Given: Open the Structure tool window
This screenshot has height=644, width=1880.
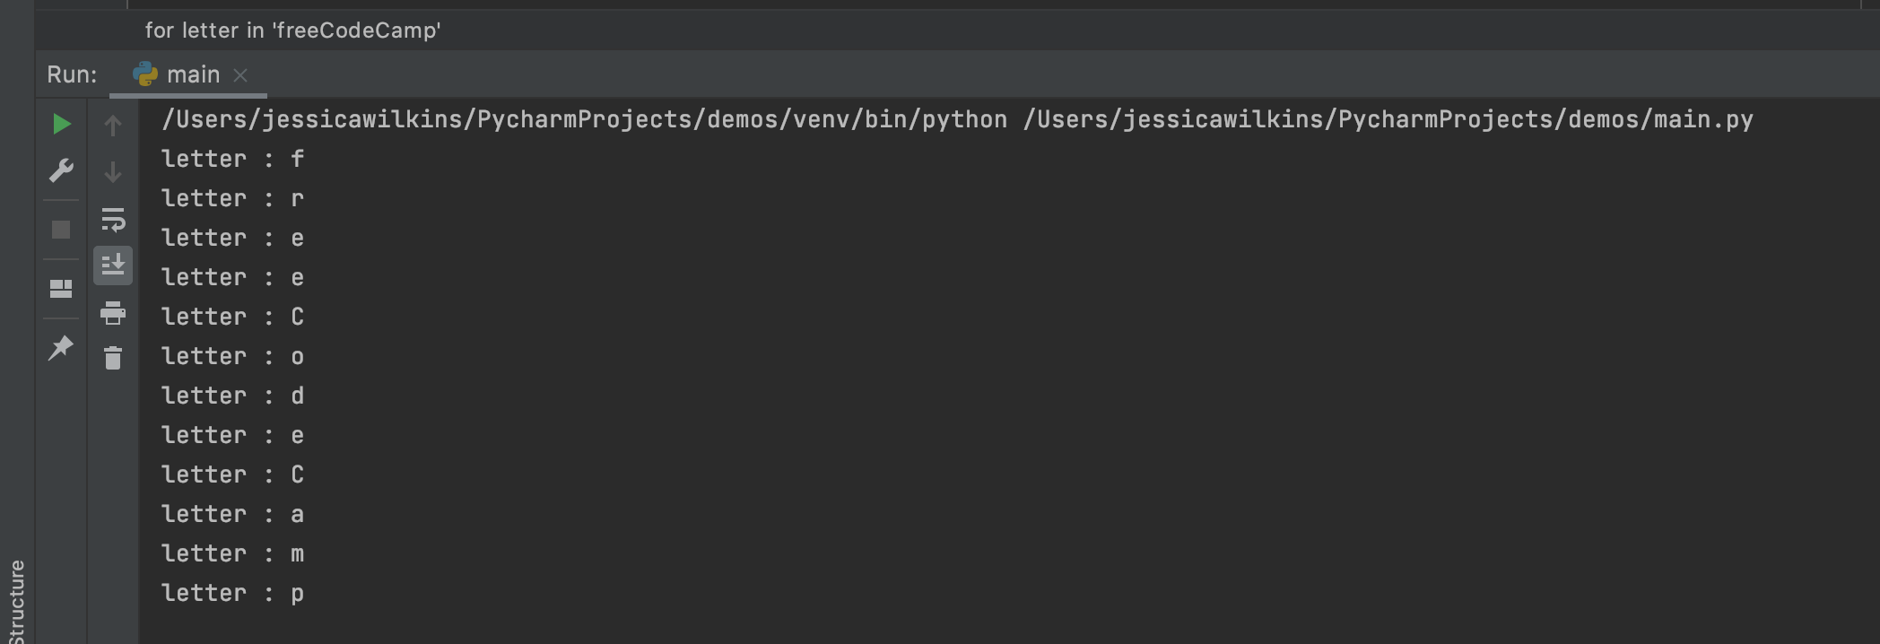Looking at the screenshot, I should coord(16,601).
